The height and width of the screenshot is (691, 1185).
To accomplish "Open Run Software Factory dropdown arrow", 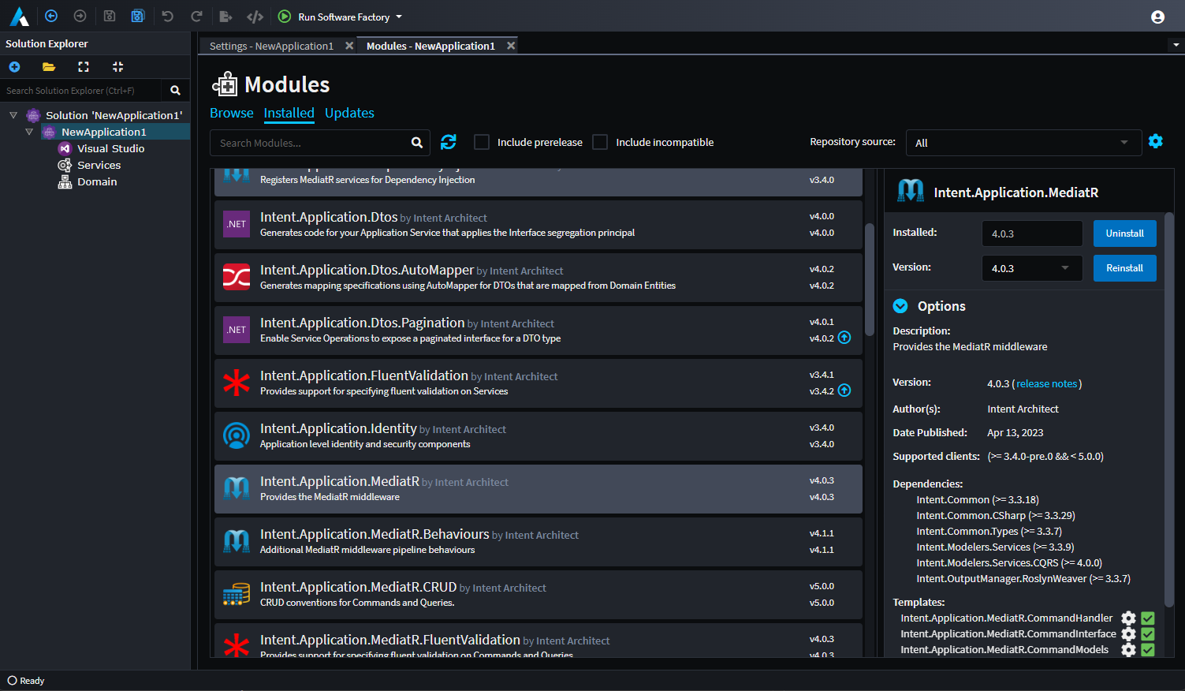I will [x=399, y=17].
